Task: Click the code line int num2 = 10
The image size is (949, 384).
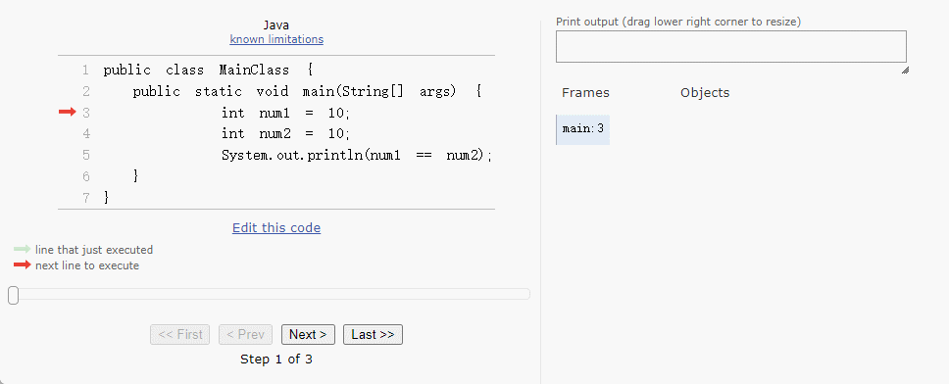Action: click(285, 133)
